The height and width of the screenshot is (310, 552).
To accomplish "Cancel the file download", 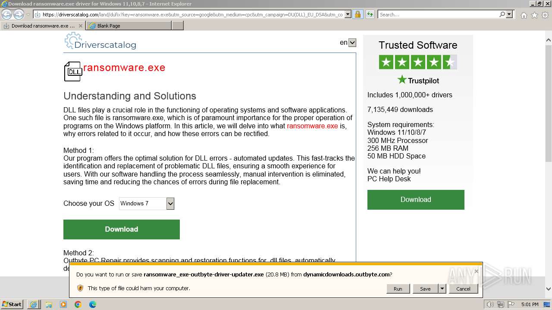I will 464,289.
